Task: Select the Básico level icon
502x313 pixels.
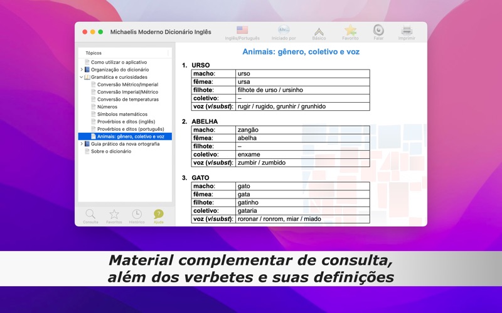Action: [319, 31]
